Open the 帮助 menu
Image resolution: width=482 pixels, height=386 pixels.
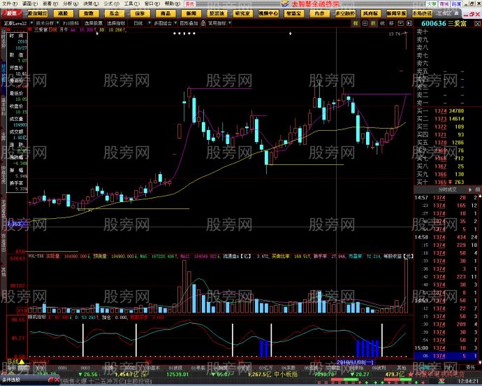point(173,3)
